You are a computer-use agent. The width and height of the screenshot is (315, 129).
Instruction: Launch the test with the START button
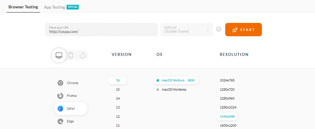(243, 30)
